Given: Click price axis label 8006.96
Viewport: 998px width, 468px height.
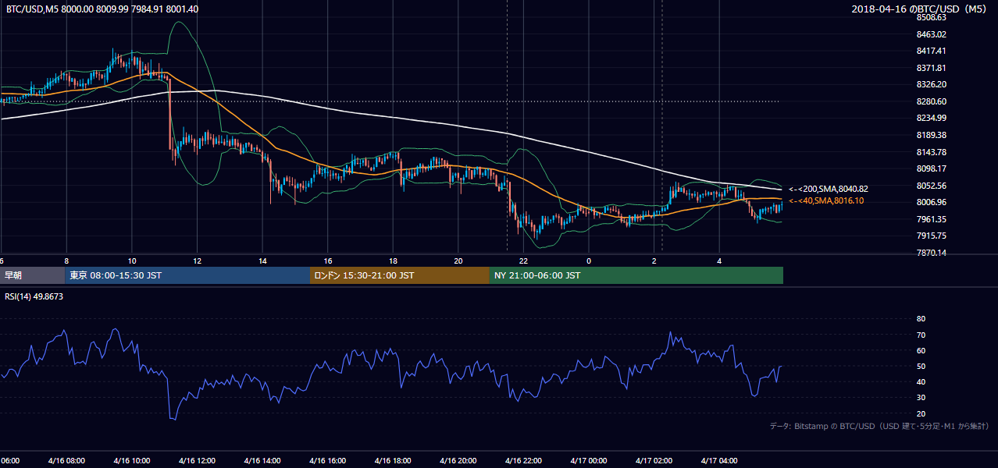Looking at the screenshot, I should coord(932,202).
